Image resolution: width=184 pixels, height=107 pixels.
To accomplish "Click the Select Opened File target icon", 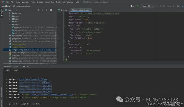I will [x=39, y=10].
